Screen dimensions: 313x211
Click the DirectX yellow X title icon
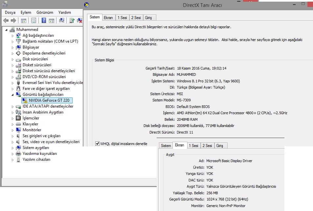pyautogui.click(x=87, y=5)
